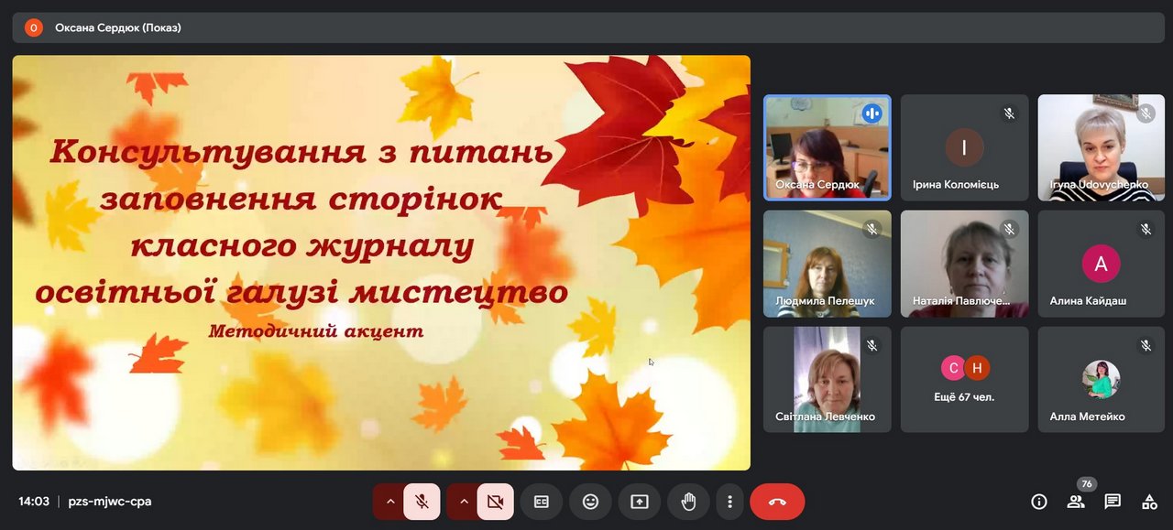Click the 'I' avatar of Ірина Коломієць
The width and height of the screenshot is (1173, 530).
coord(964,146)
